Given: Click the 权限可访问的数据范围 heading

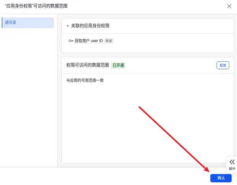Looking at the screenshot, I should click(x=88, y=65).
